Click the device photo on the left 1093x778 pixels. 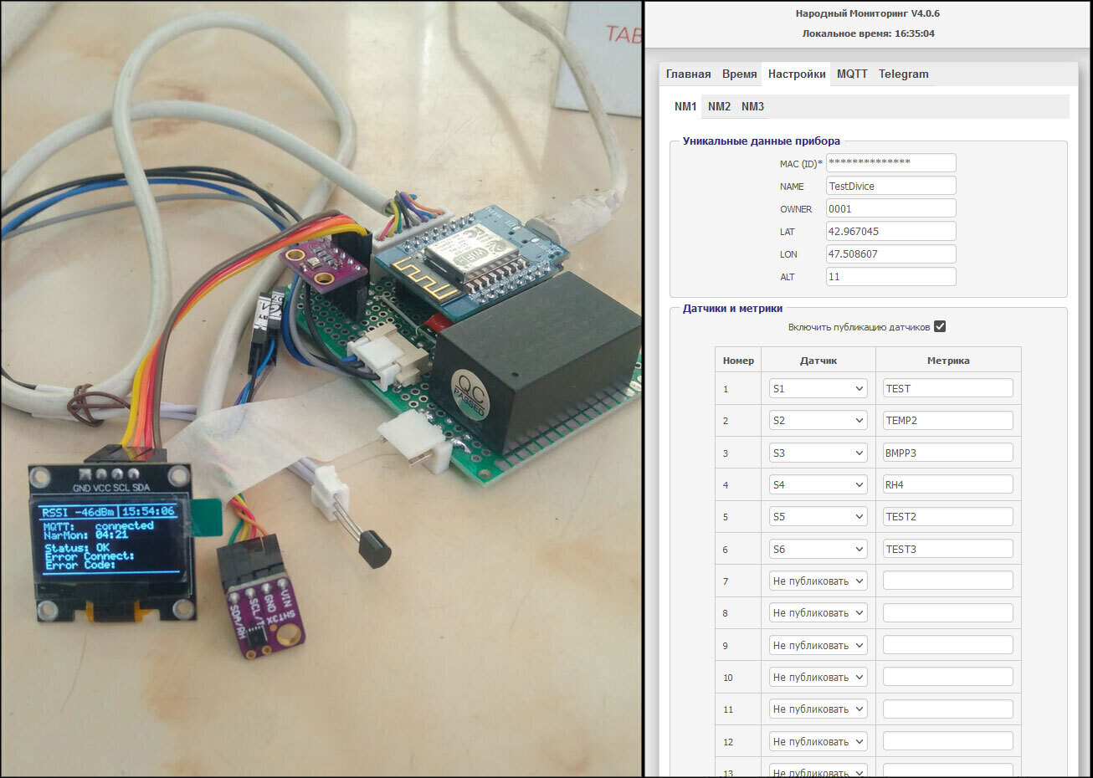[321, 389]
